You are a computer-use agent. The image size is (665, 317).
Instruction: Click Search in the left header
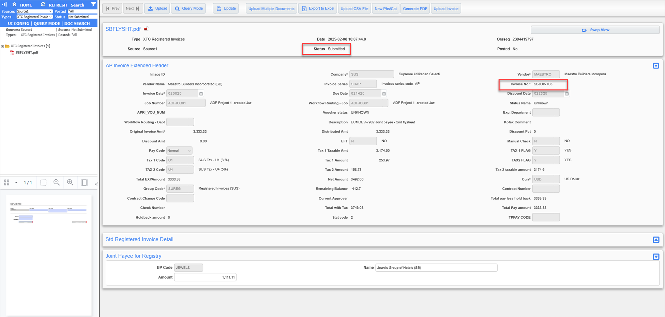coord(77,5)
